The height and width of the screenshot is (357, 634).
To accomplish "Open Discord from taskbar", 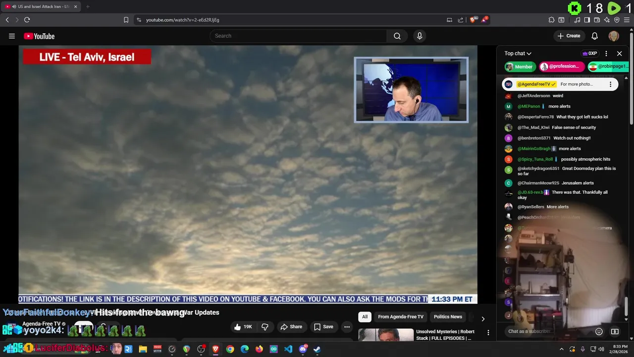I will pyautogui.click(x=303, y=349).
